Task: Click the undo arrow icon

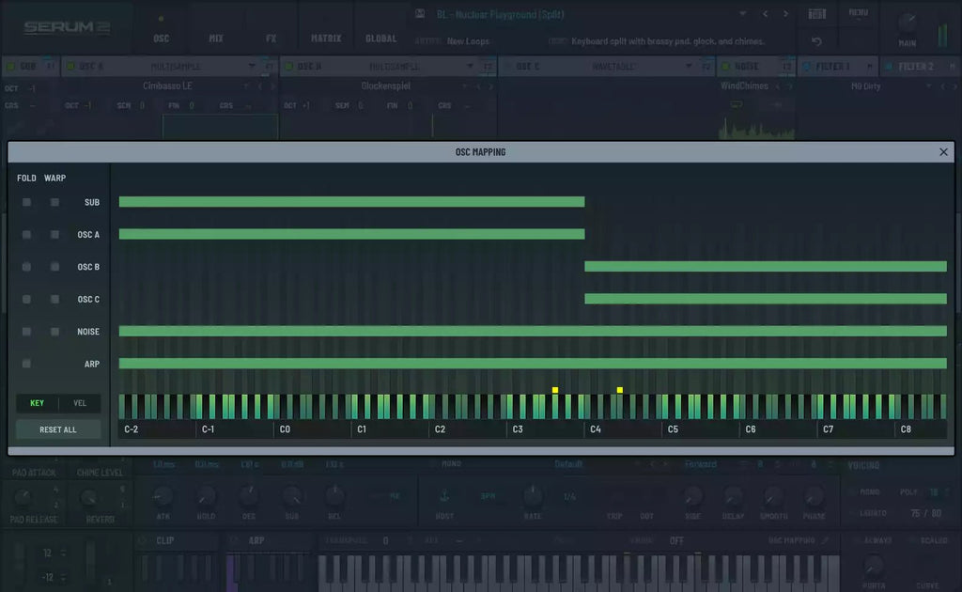Action: tap(816, 42)
